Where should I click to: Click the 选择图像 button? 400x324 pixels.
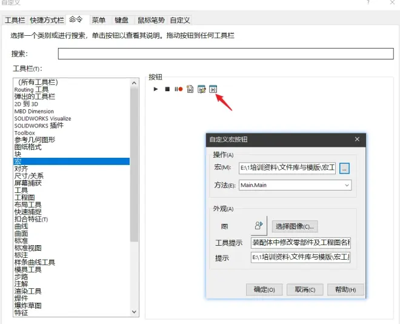pos(295,226)
